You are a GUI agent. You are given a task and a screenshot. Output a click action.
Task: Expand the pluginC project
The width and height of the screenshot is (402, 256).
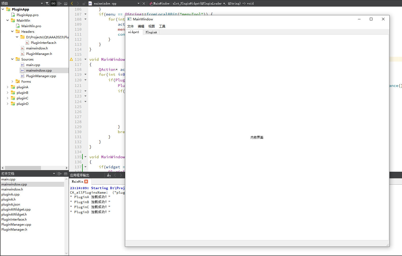tap(8, 98)
